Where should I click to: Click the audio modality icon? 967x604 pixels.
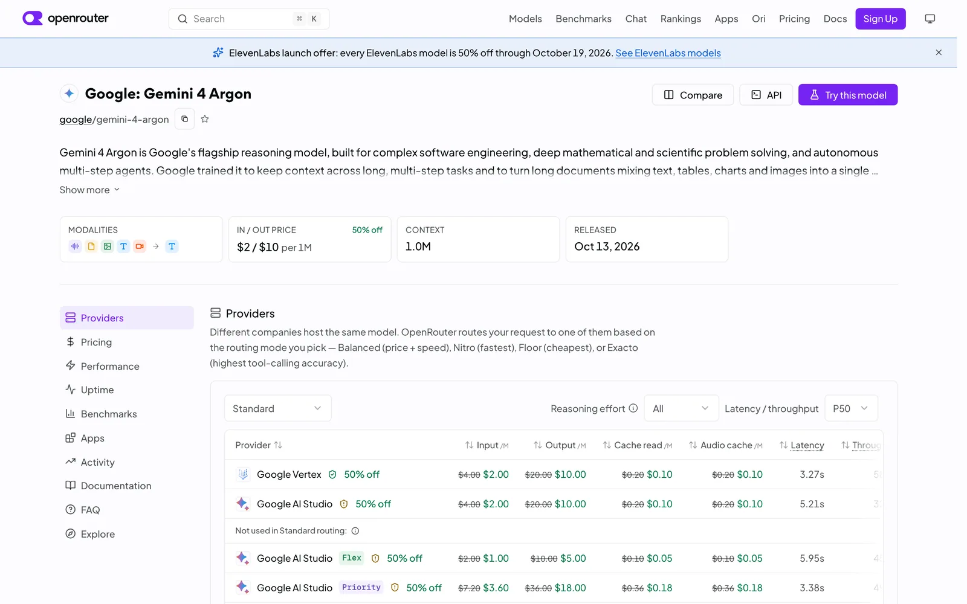75,246
